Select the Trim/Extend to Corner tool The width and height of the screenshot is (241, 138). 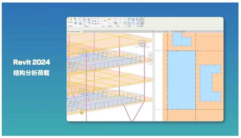point(89,23)
